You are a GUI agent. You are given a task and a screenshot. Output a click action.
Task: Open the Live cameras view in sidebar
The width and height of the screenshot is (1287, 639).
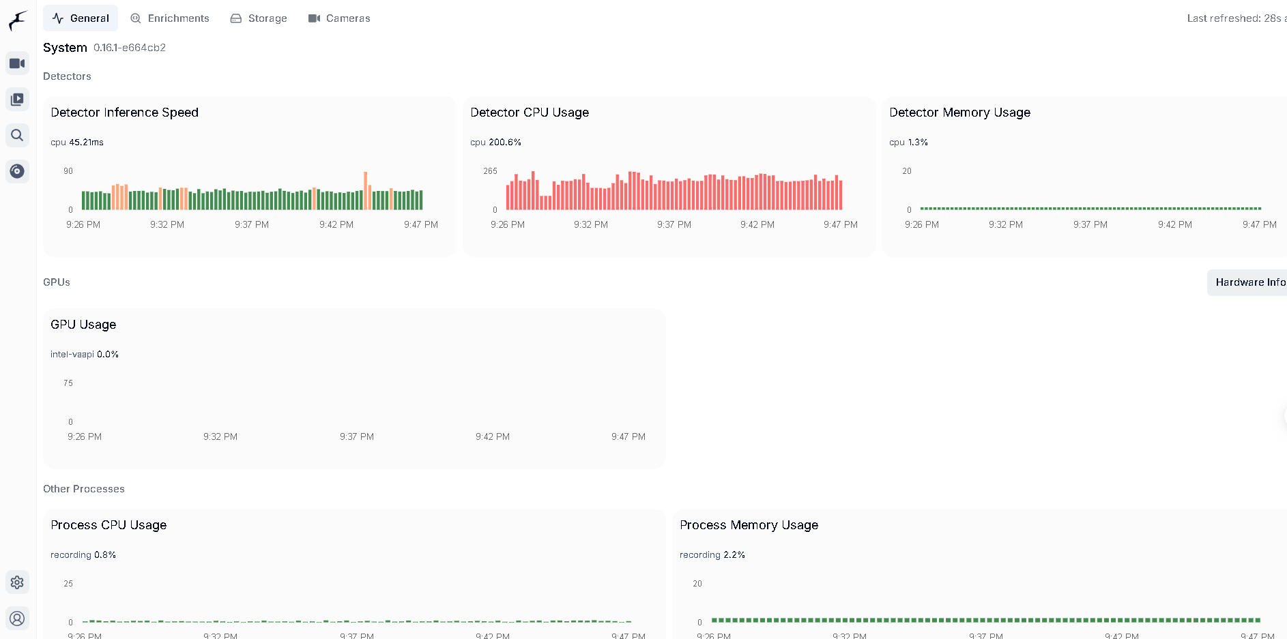click(x=17, y=63)
